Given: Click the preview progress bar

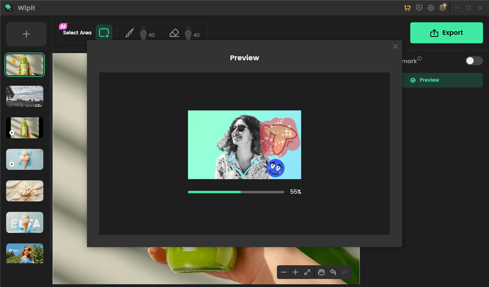Looking at the screenshot, I should (x=236, y=192).
